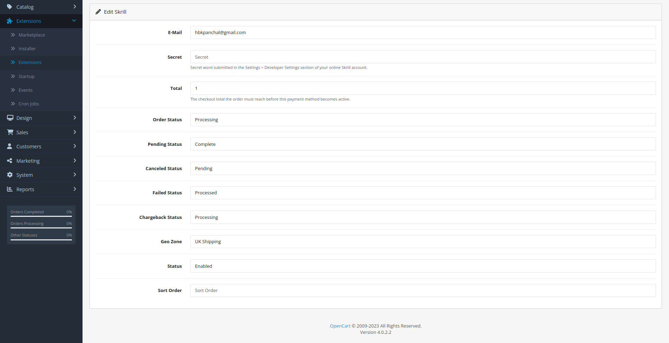Click the Design monitor icon
Viewport: 669px width, 343px height.
[x=10, y=118]
